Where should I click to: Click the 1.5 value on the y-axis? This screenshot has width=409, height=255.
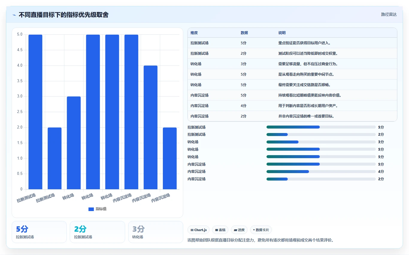pos(20,143)
